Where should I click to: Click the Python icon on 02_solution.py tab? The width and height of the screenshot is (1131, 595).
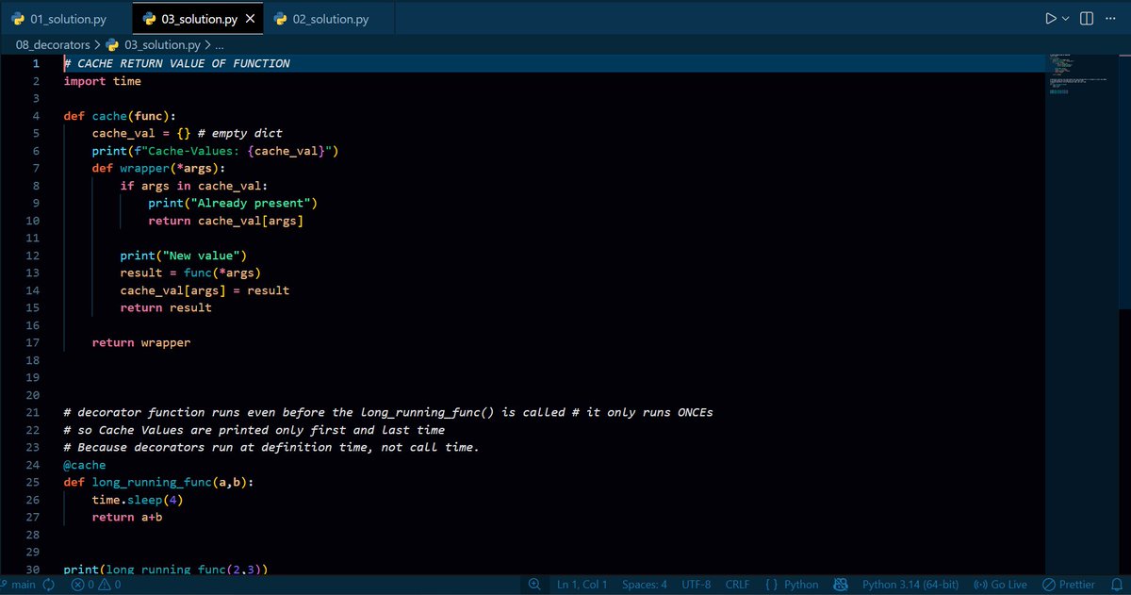click(280, 19)
